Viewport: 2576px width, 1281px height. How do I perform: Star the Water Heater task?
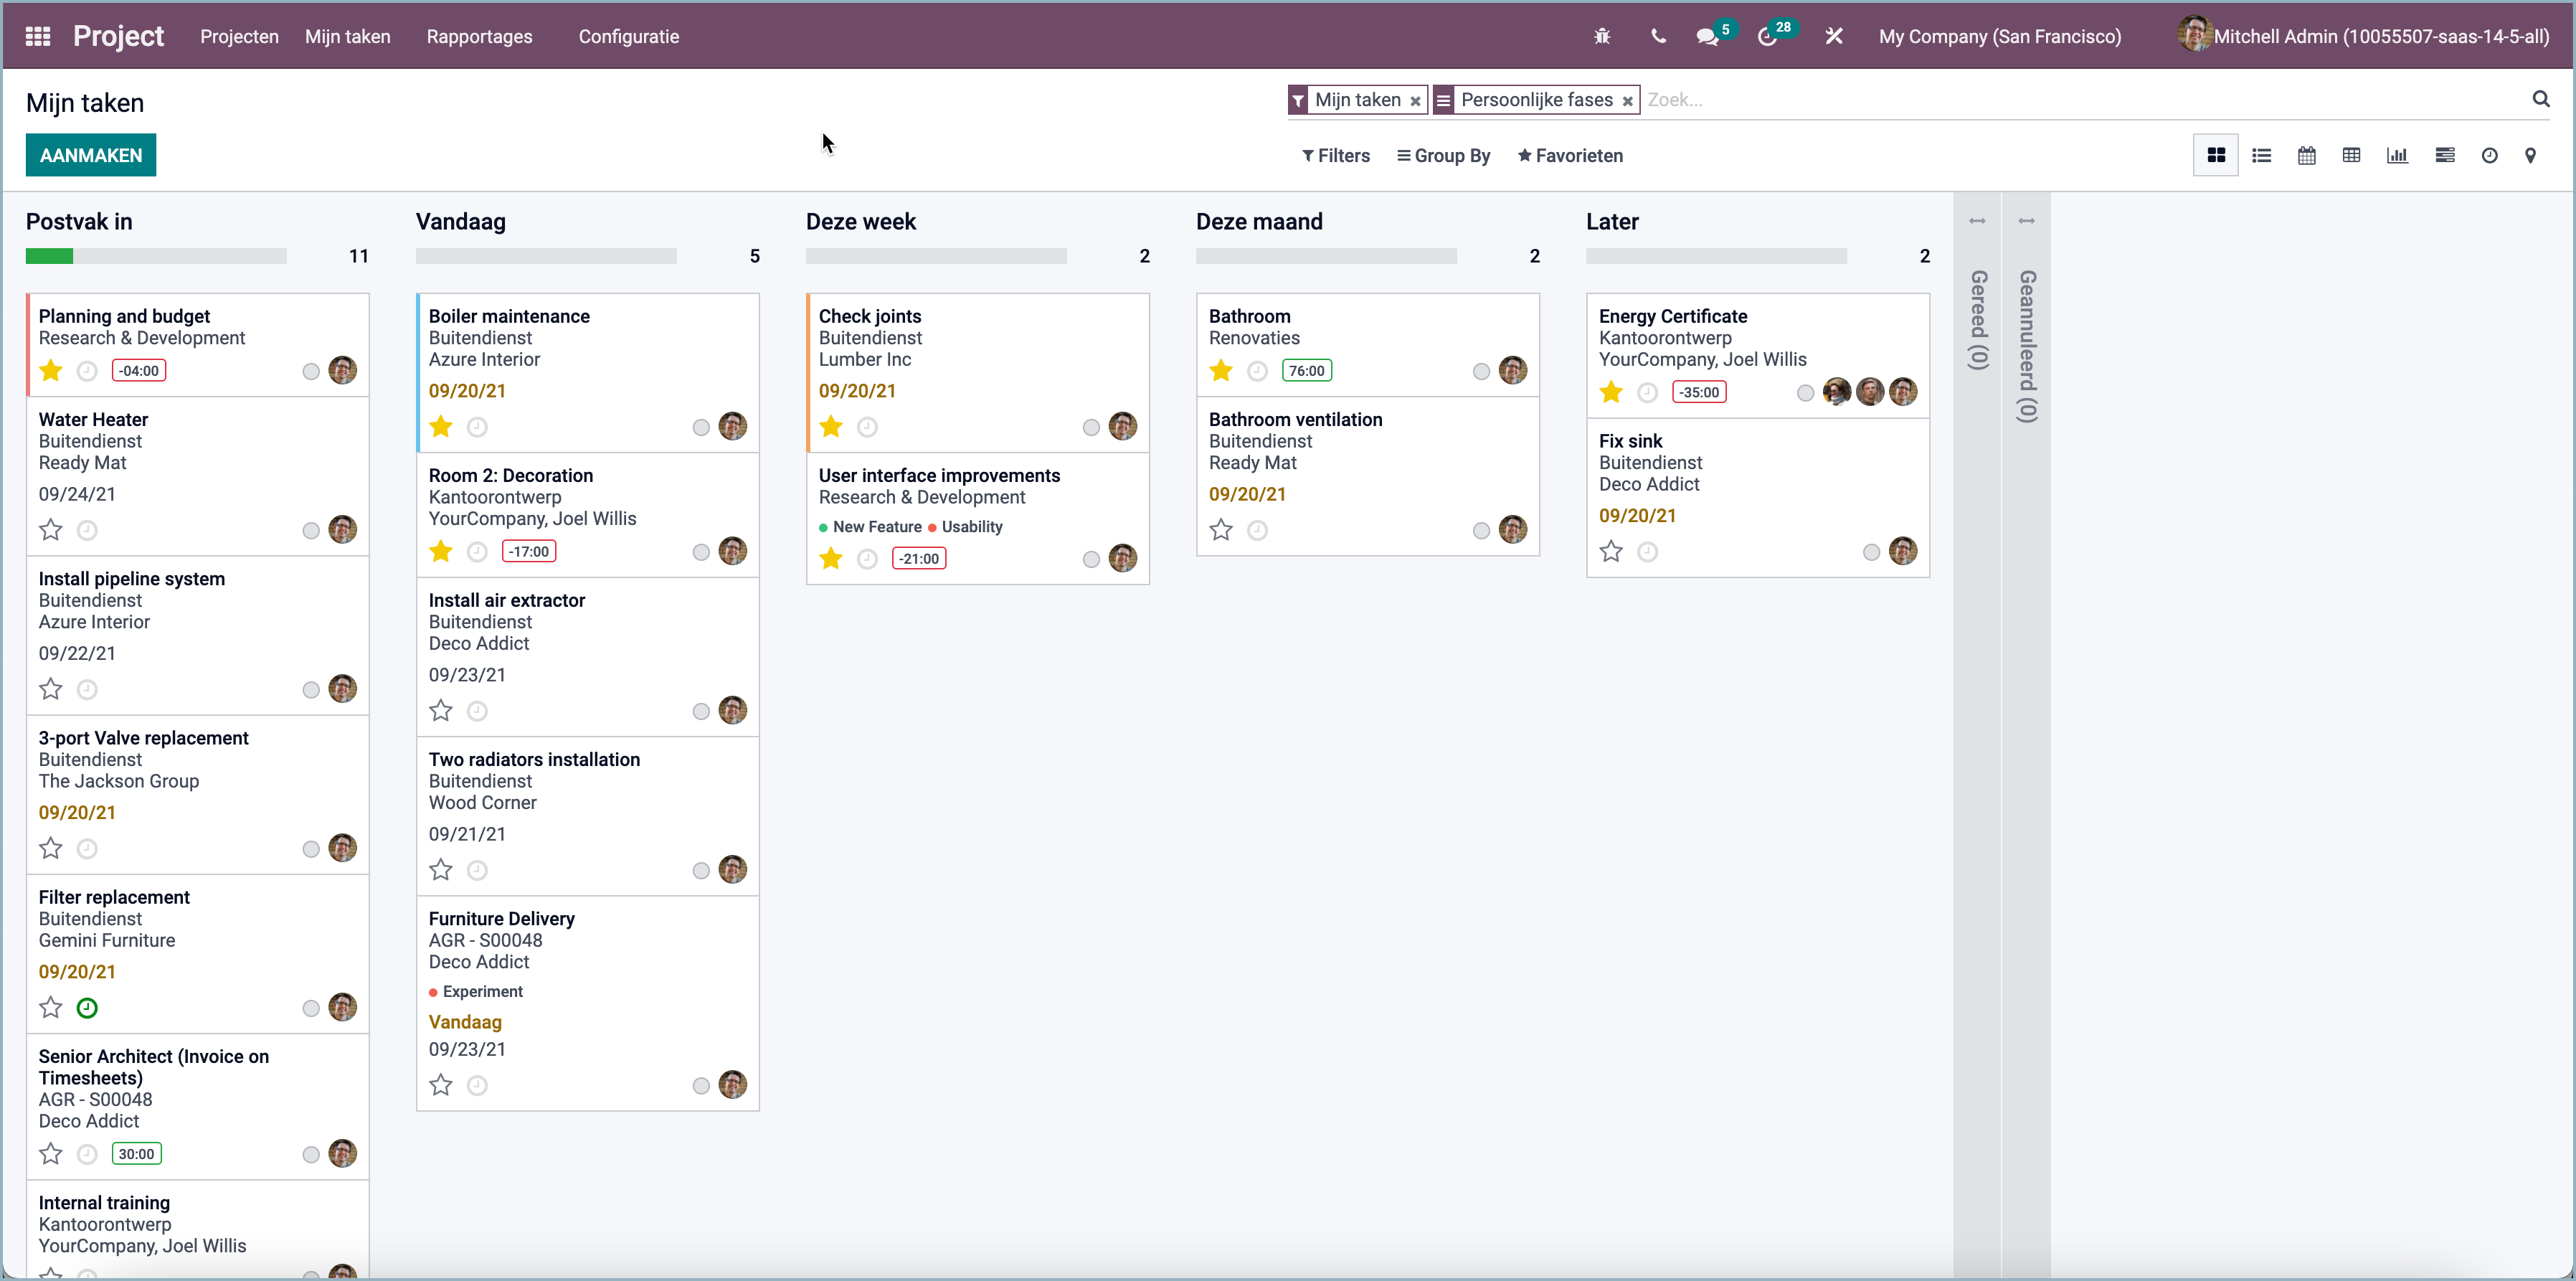[x=50, y=530]
